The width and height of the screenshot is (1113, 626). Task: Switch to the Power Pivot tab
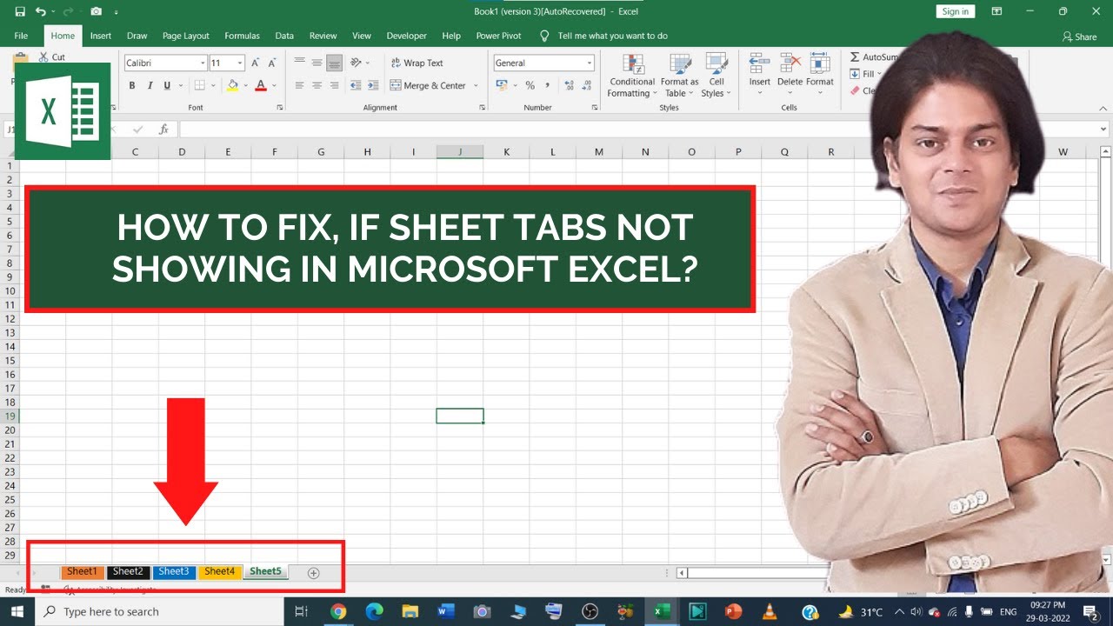coord(499,37)
